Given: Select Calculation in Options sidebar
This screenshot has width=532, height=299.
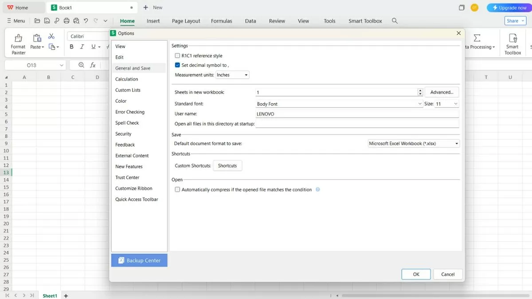Looking at the screenshot, I should click(x=127, y=79).
